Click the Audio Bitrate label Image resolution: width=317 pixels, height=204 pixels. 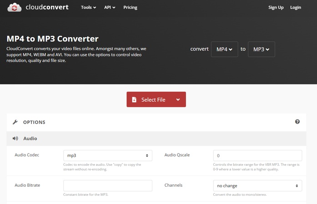point(27,185)
